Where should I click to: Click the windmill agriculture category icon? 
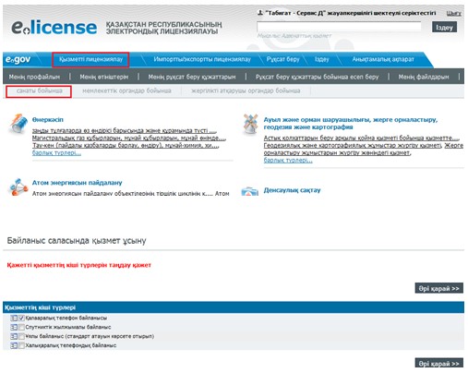pos(250,124)
